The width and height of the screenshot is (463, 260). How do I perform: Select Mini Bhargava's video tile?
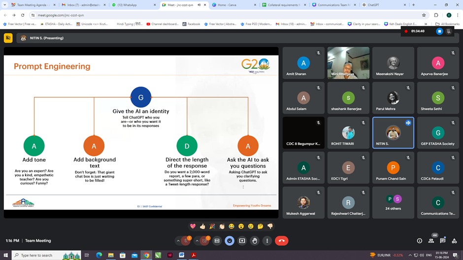coord(348,63)
